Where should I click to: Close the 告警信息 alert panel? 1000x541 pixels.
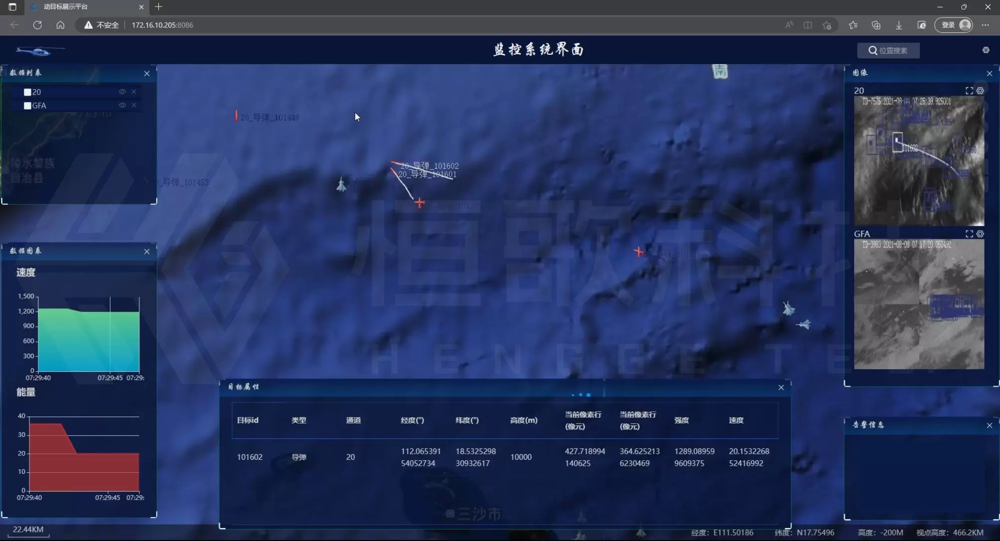pyautogui.click(x=990, y=425)
